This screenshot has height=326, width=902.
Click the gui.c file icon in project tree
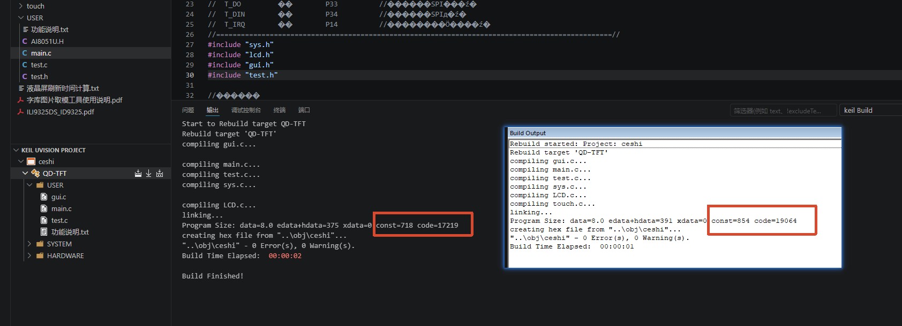[44, 197]
